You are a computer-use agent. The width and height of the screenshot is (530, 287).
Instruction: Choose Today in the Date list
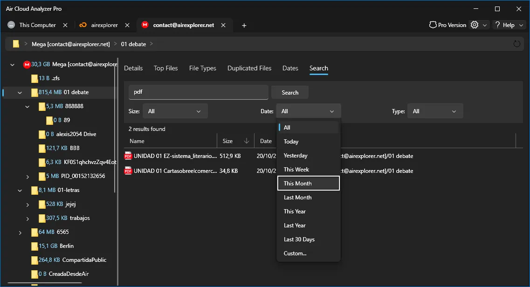308,142
